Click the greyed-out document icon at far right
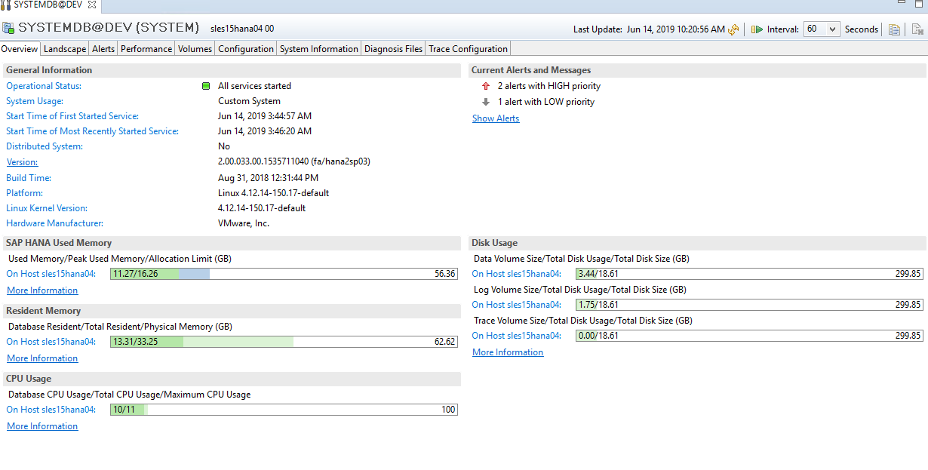The image size is (928, 470). tap(917, 29)
